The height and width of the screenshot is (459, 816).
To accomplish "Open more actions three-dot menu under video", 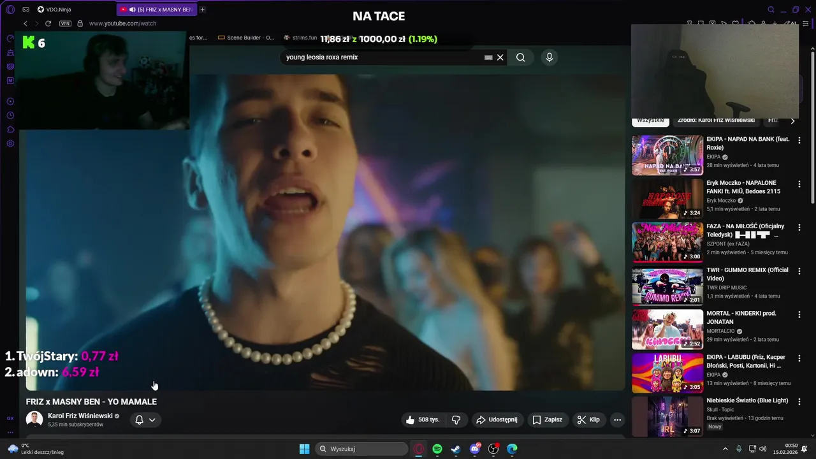I will [617, 419].
